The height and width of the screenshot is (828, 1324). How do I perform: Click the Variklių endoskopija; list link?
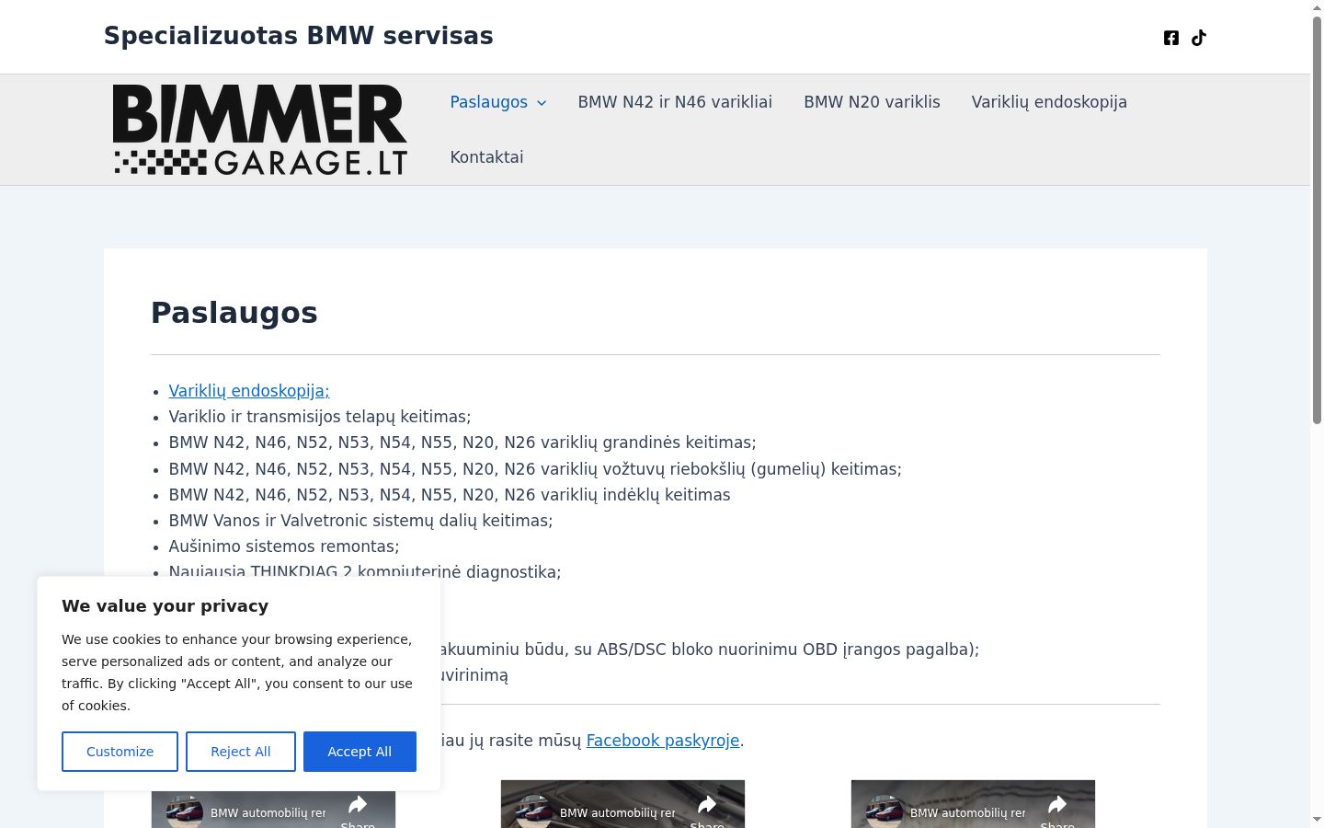click(249, 391)
